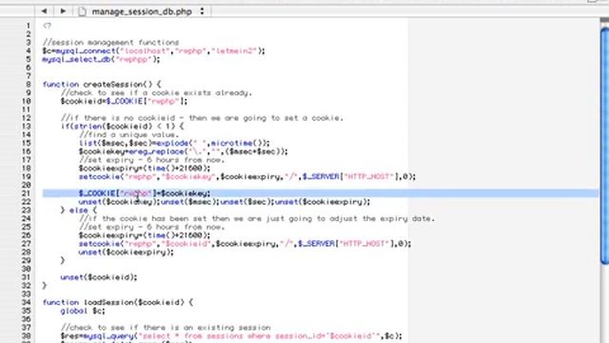The height and width of the screenshot is (343, 609).
Task: Click the "} else {" line
Action: [79, 211]
